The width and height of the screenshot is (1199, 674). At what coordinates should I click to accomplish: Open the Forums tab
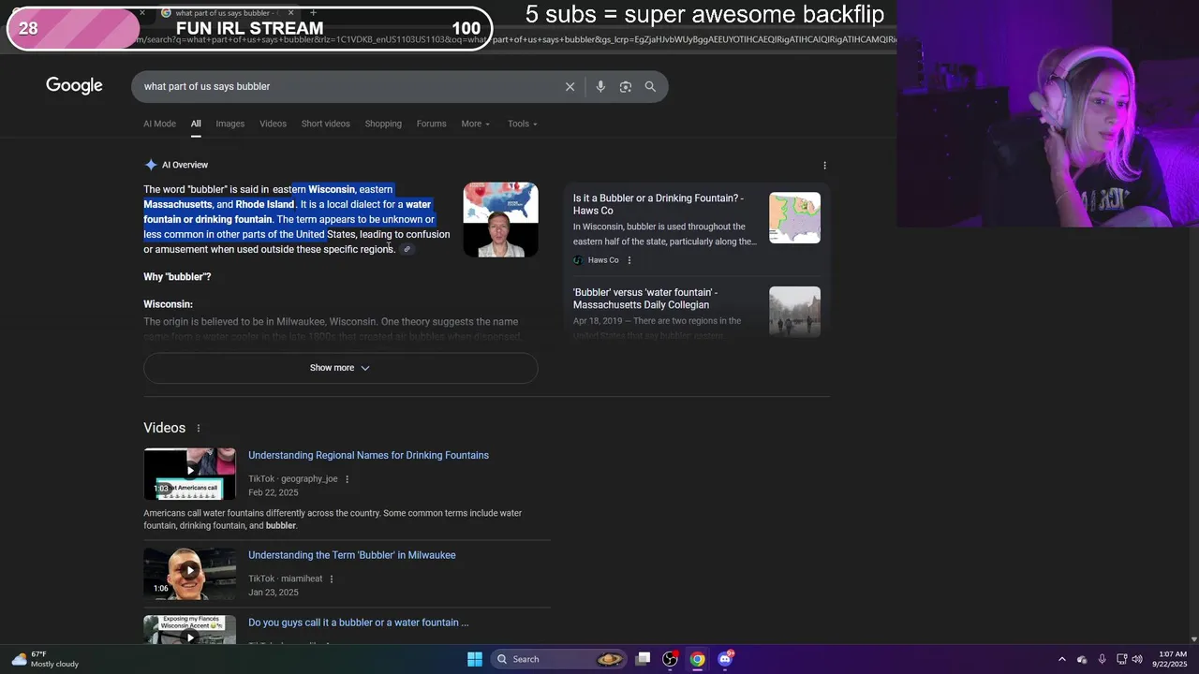tap(431, 124)
